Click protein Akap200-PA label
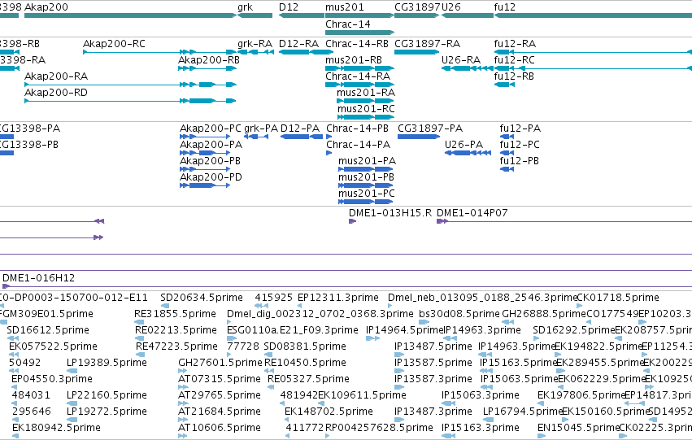The height and width of the screenshot is (440, 692). (x=211, y=145)
